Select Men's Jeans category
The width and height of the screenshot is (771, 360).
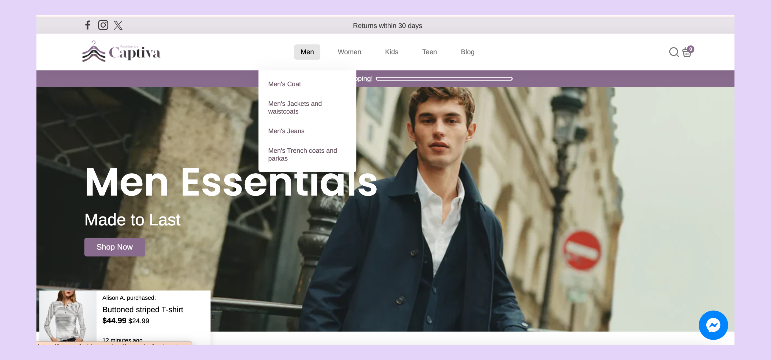pos(286,131)
